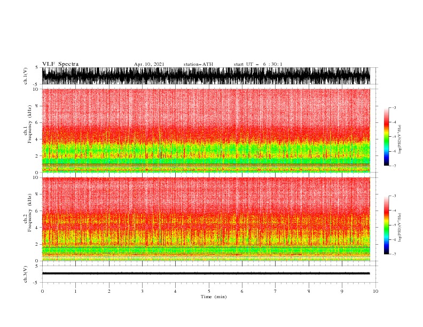
Task: Click the time axis tick label '0'
Action: tap(42, 291)
